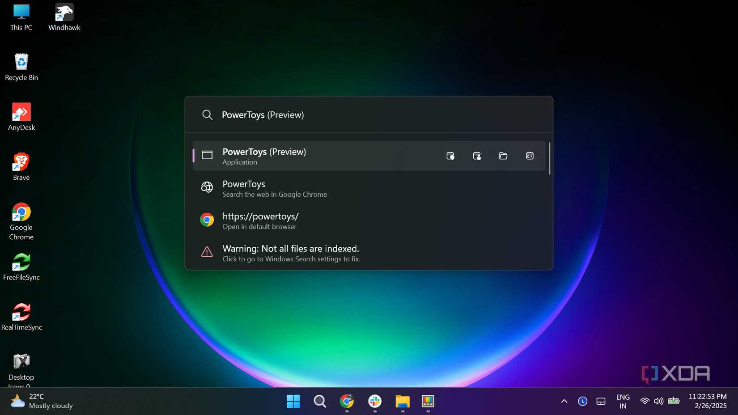Choose PowerToys search the web in Chrome

point(369,188)
